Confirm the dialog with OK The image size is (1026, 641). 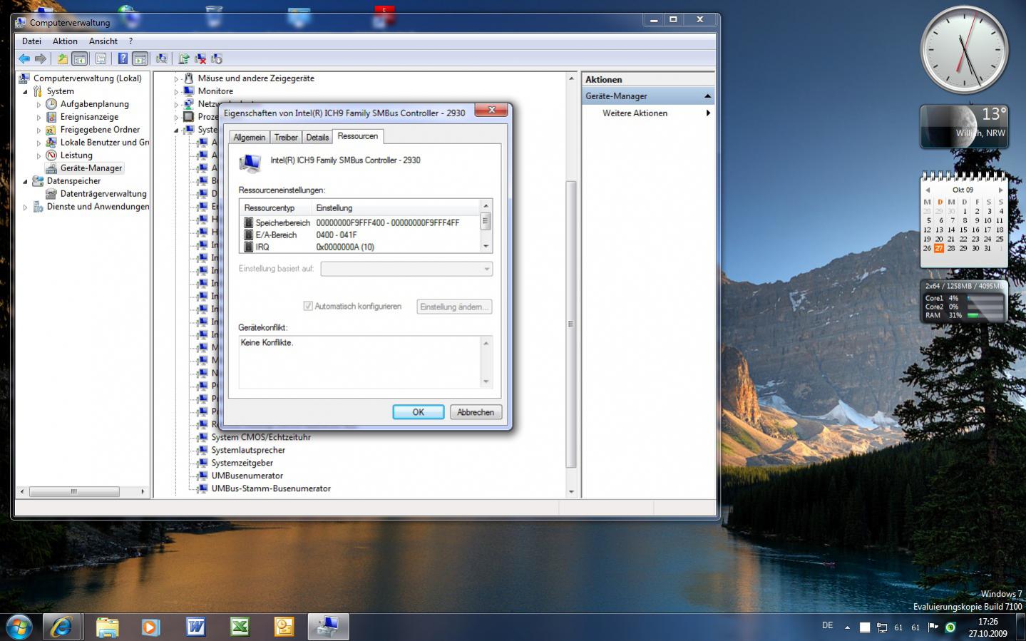point(419,412)
